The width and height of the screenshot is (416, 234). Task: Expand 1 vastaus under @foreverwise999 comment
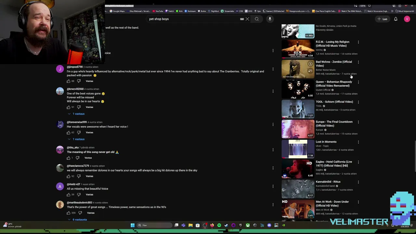(x=76, y=139)
